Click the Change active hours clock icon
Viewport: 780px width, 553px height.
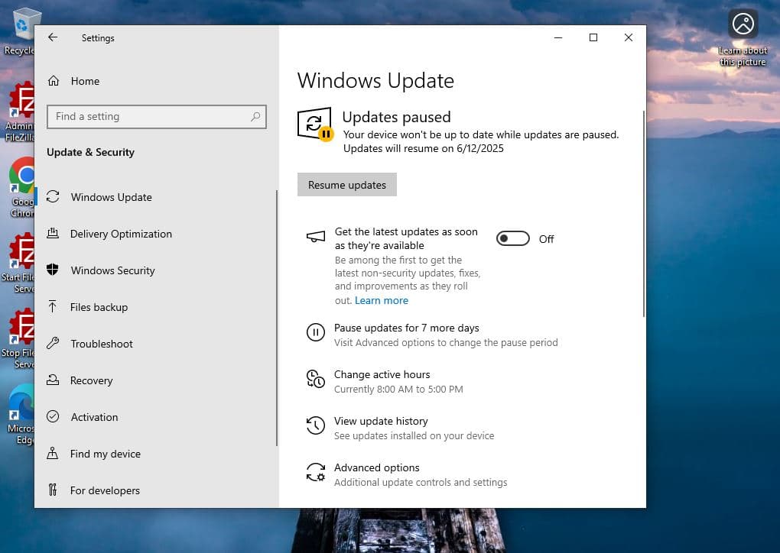pyautogui.click(x=315, y=379)
